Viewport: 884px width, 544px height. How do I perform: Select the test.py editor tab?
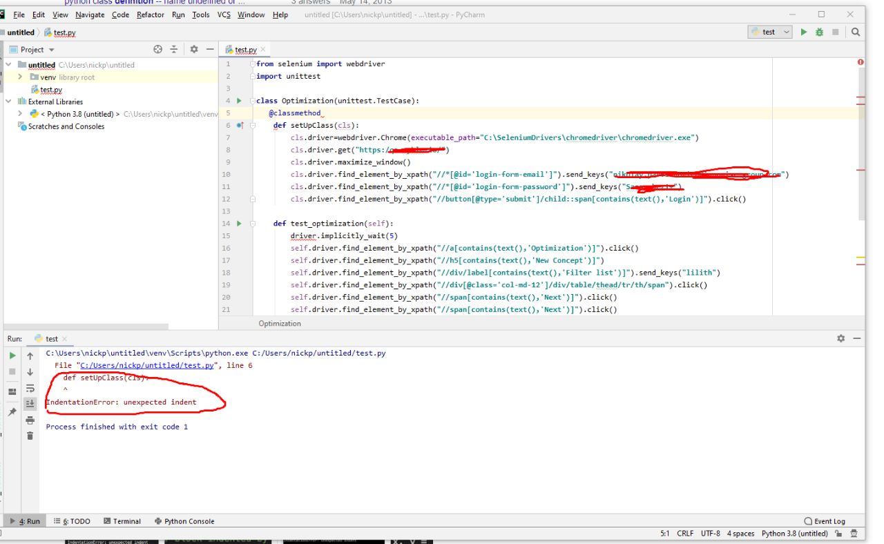point(245,49)
